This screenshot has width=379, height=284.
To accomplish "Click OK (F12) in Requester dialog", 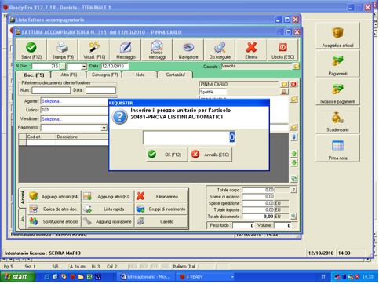I will click(x=167, y=155).
